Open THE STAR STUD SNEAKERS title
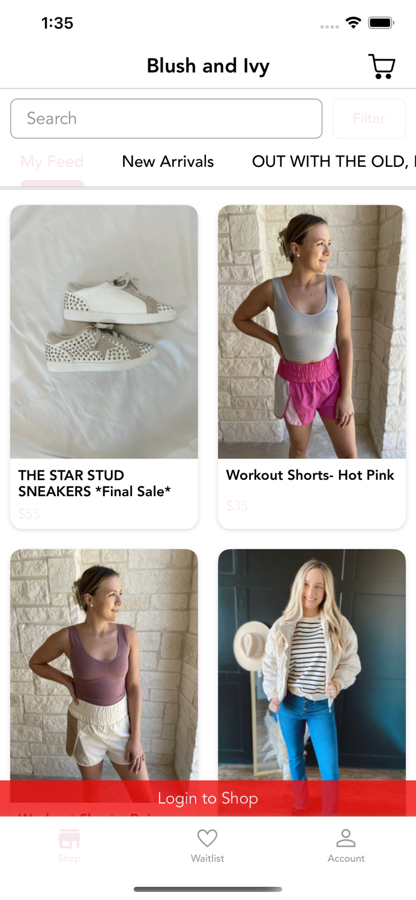416x900 pixels. (95, 483)
